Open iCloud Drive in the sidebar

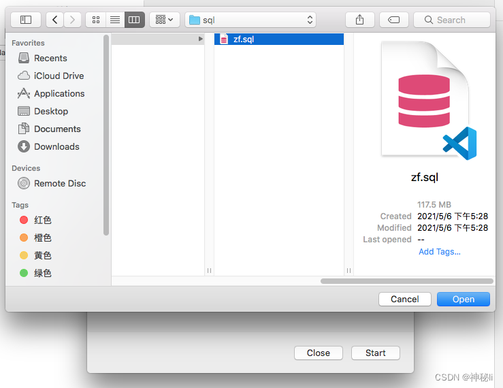click(59, 76)
